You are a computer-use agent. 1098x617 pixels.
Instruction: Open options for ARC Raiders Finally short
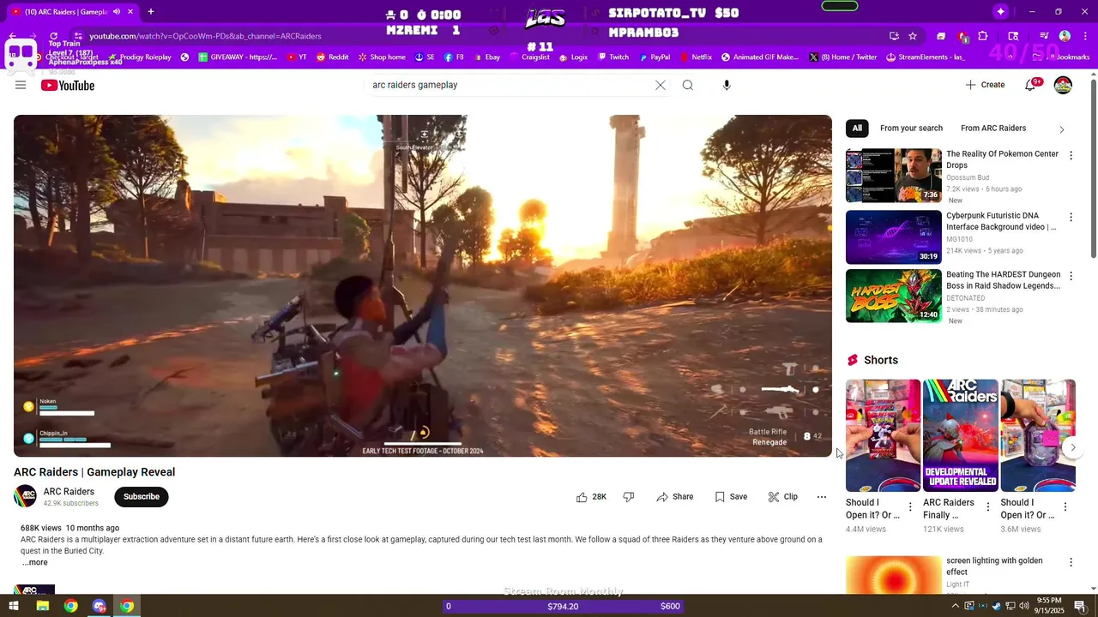pyautogui.click(x=987, y=507)
